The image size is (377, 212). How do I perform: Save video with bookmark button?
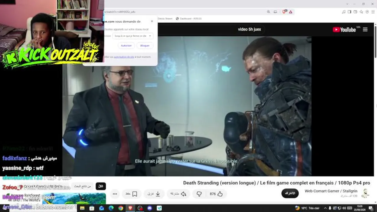click(132, 194)
